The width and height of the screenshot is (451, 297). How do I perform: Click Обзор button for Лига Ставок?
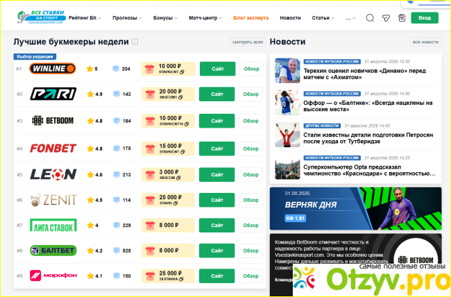click(x=250, y=226)
